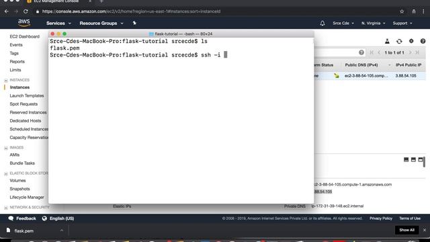The image size is (430, 242).
Task: Open AWS notifications bell
Action: point(322,24)
